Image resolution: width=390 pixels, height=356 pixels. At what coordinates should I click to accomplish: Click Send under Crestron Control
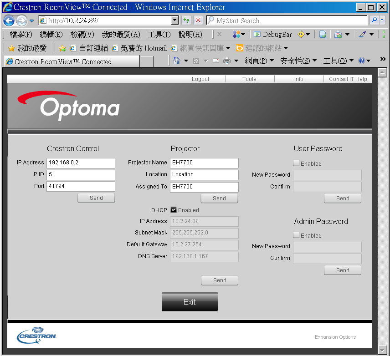[x=96, y=198]
